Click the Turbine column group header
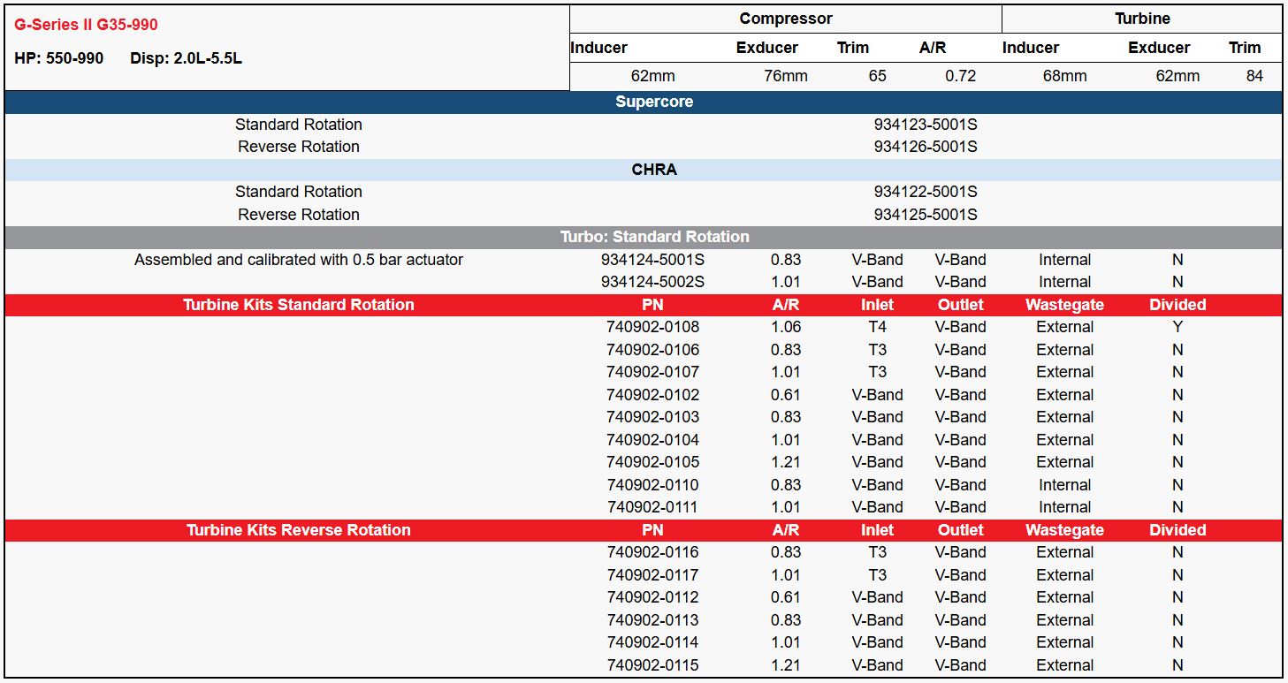 1142,19
